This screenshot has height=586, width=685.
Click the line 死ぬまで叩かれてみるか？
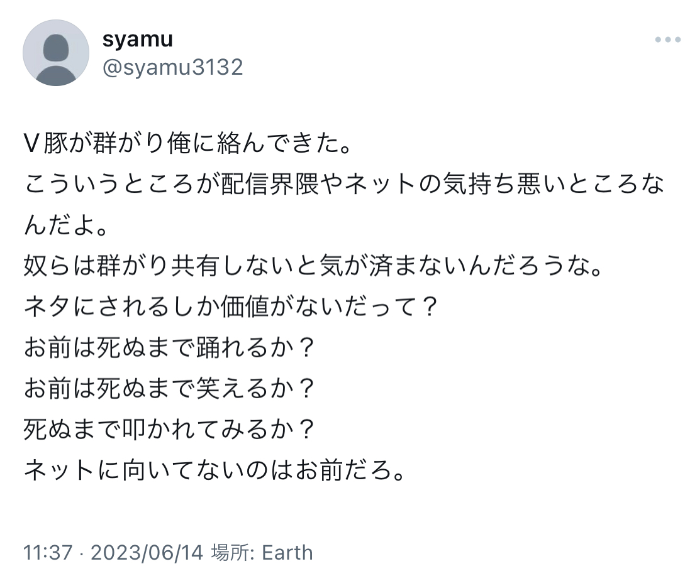coord(169,430)
